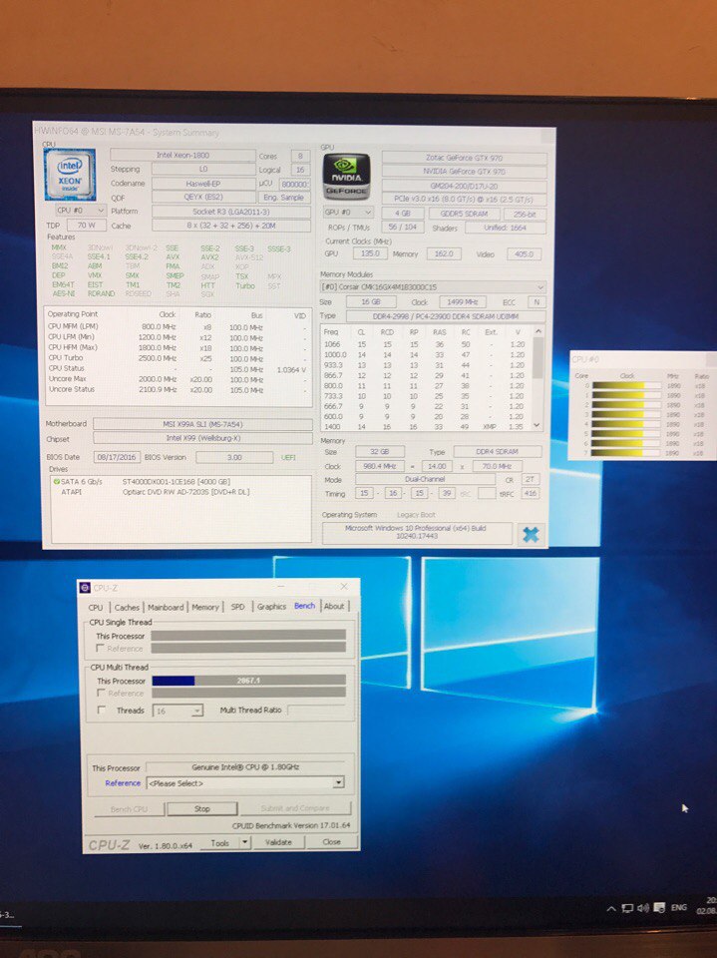Click the blue X close icon in HWiNFO summary
Viewport: 717px width, 958px height.
point(531,535)
